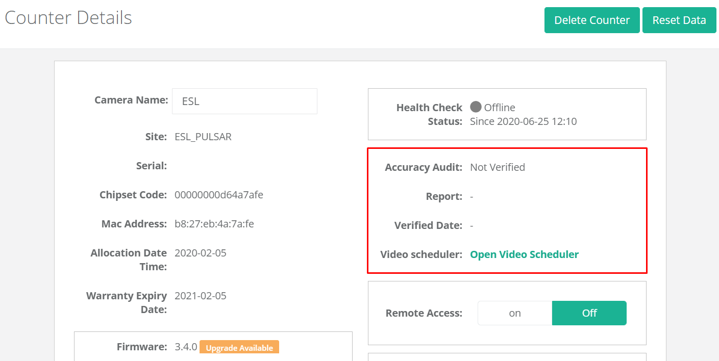The image size is (719, 361).
Task: Click the Mac Address value
Action: pos(214,223)
